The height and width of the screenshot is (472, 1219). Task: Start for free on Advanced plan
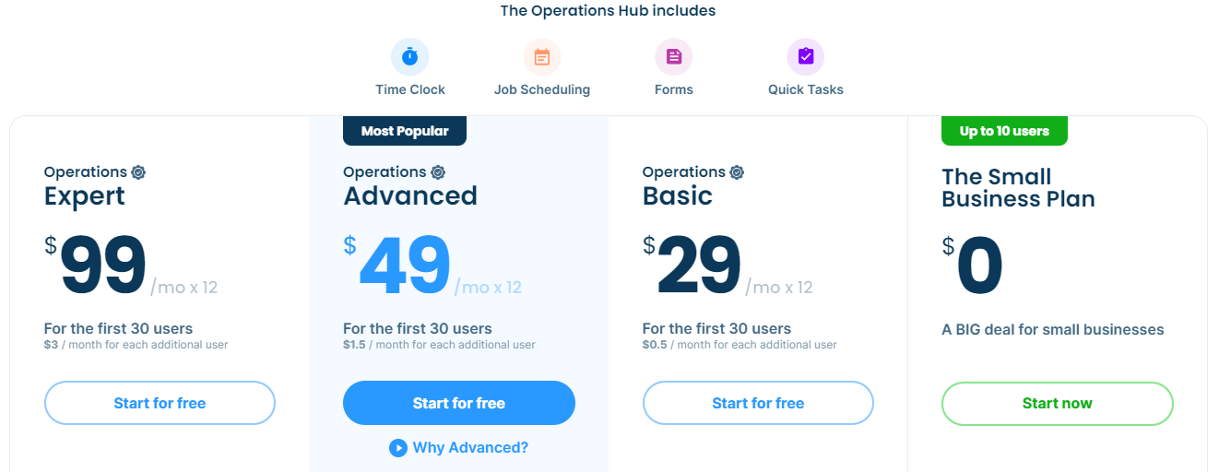459,403
